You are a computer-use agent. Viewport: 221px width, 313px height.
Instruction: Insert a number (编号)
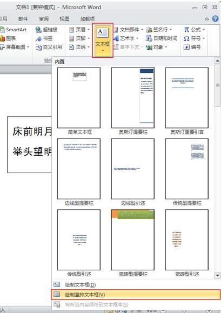click(192, 47)
